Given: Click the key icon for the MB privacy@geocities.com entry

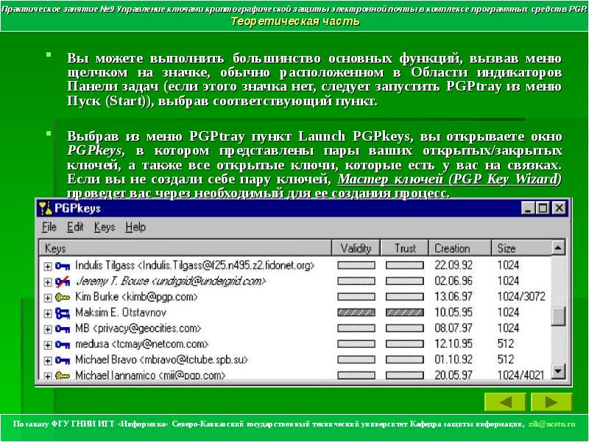Looking at the screenshot, I should pos(63,329).
